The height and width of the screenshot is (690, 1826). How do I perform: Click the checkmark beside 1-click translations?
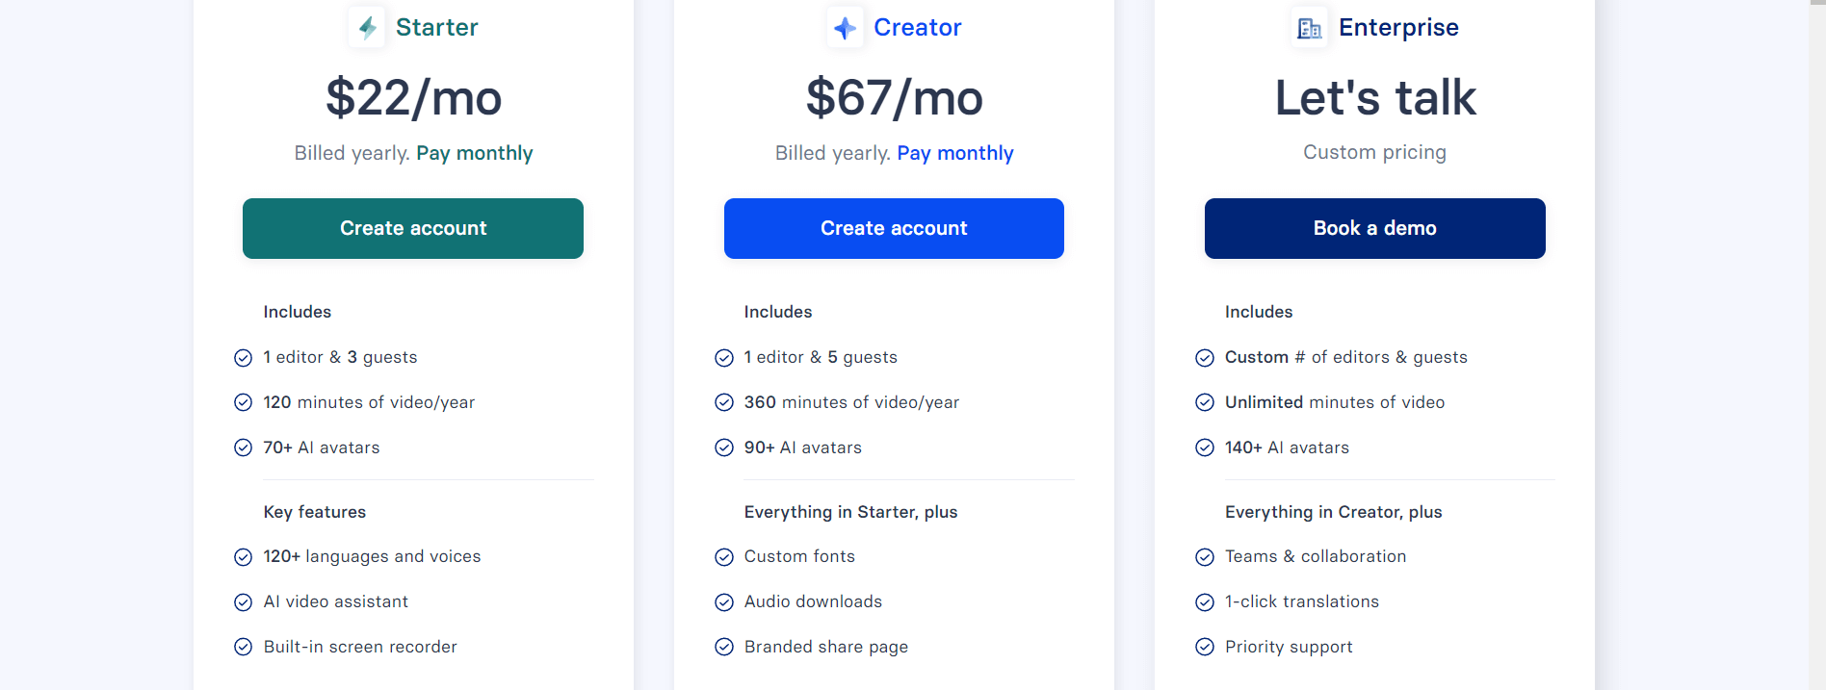1205,601
